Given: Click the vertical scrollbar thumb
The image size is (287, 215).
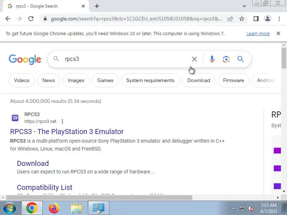Looking at the screenshot, I should point(284,58).
